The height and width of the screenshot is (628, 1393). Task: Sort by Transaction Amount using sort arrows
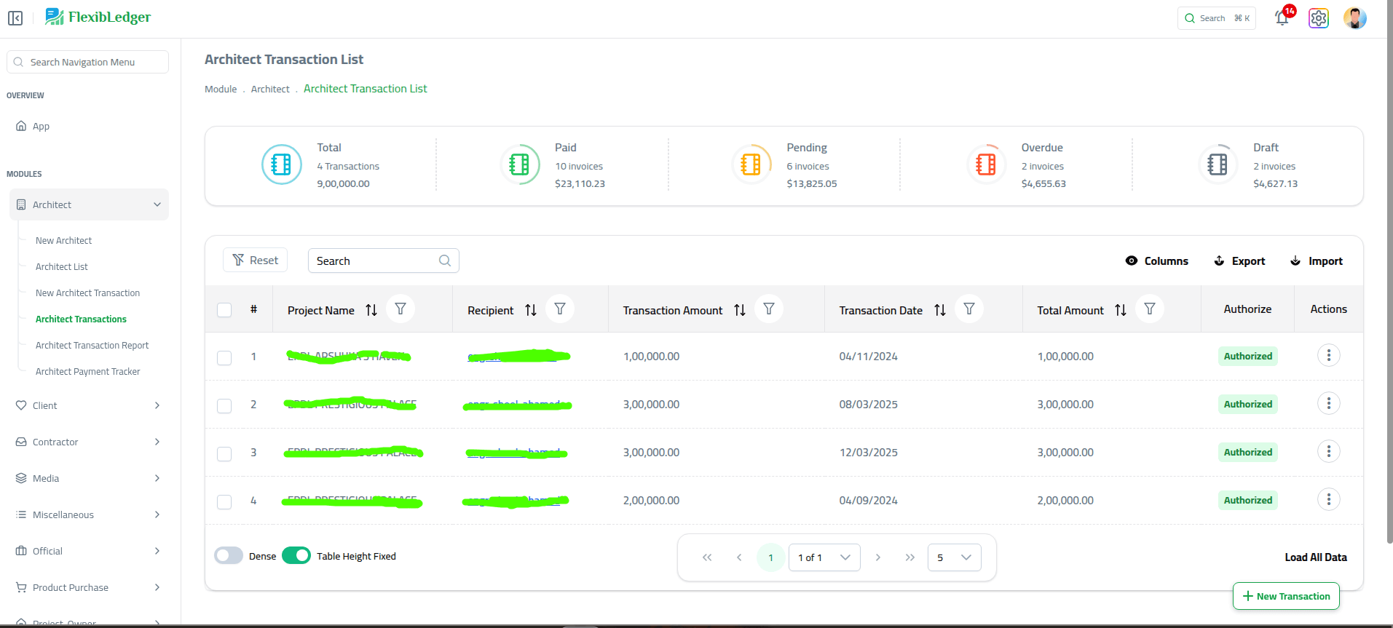pos(740,310)
